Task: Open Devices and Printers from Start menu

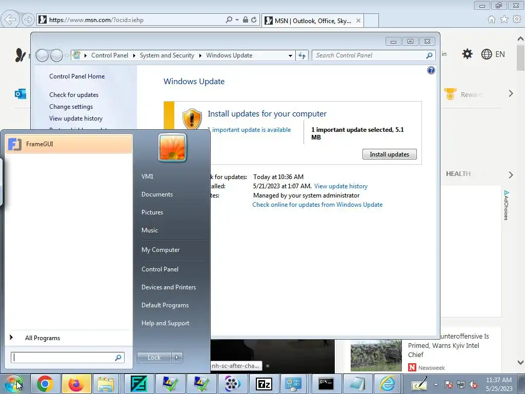Action: tap(168, 287)
